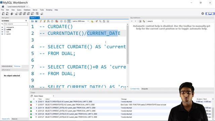215x121 pixels.
Task: Reconnect to DBMS toolbar icon
Action: tap(42, 13)
